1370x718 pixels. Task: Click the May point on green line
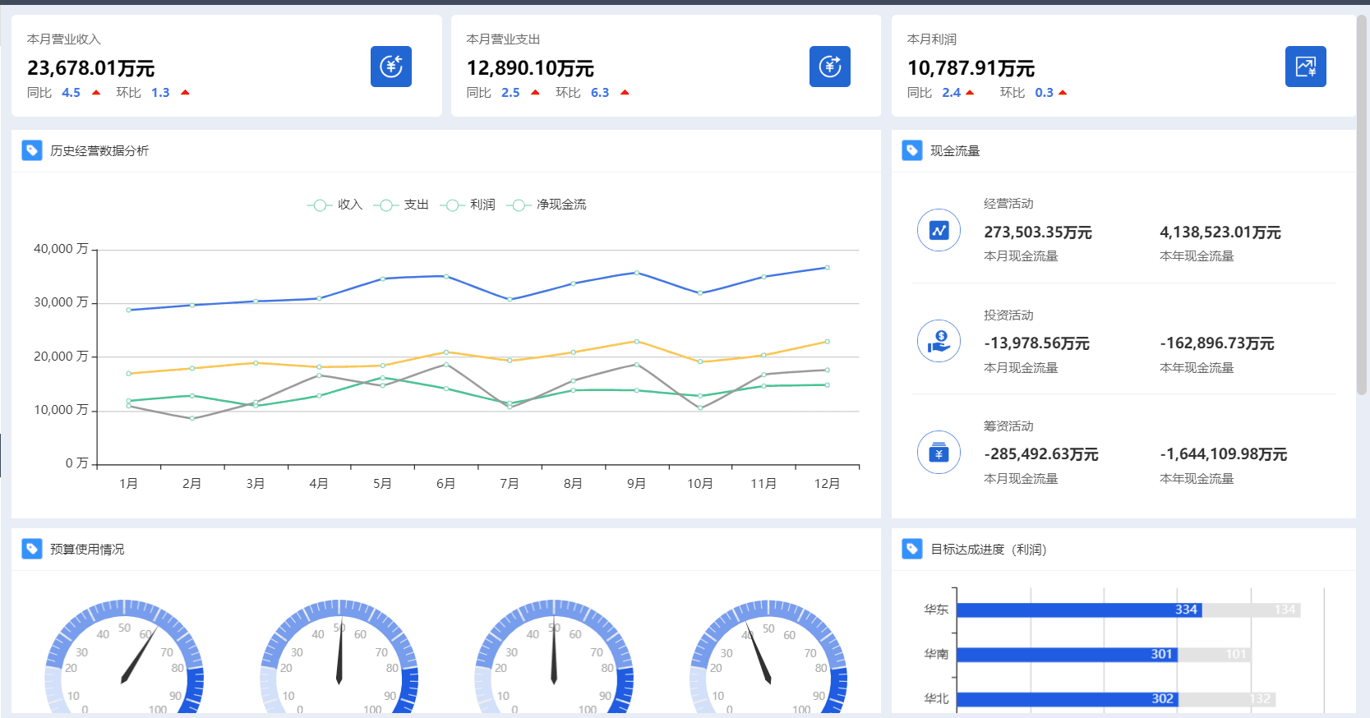coord(383,378)
